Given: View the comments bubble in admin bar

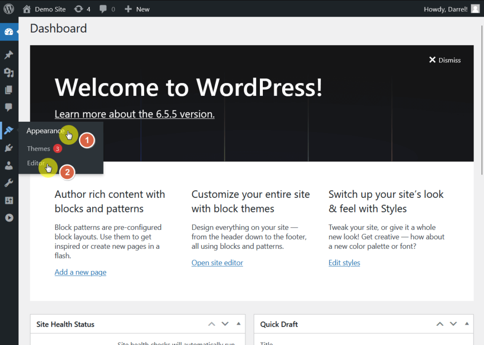Looking at the screenshot, I should pyautogui.click(x=107, y=9).
